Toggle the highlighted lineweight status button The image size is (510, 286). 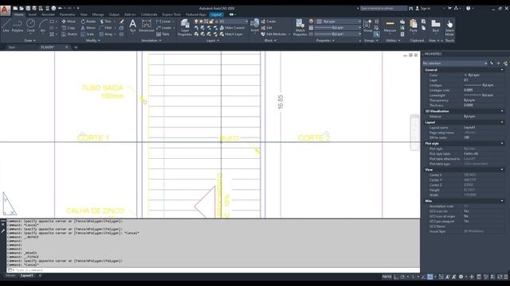(430, 276)
